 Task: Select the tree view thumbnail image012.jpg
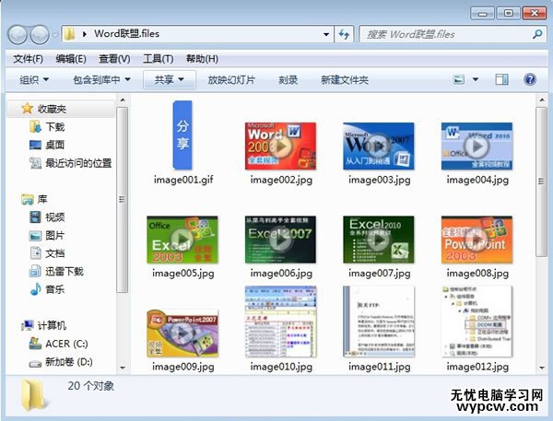(x=477, y=322)
